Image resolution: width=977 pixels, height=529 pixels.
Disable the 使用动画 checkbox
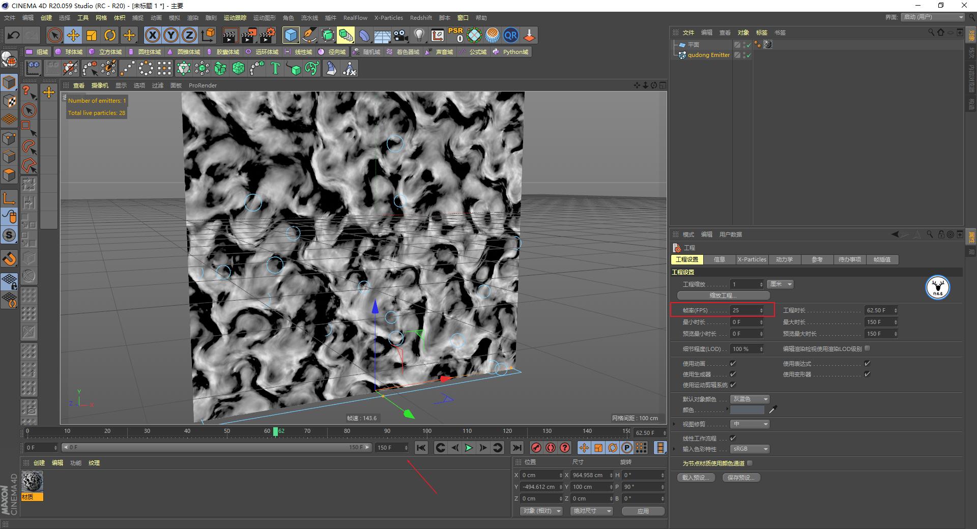point(733,363)
